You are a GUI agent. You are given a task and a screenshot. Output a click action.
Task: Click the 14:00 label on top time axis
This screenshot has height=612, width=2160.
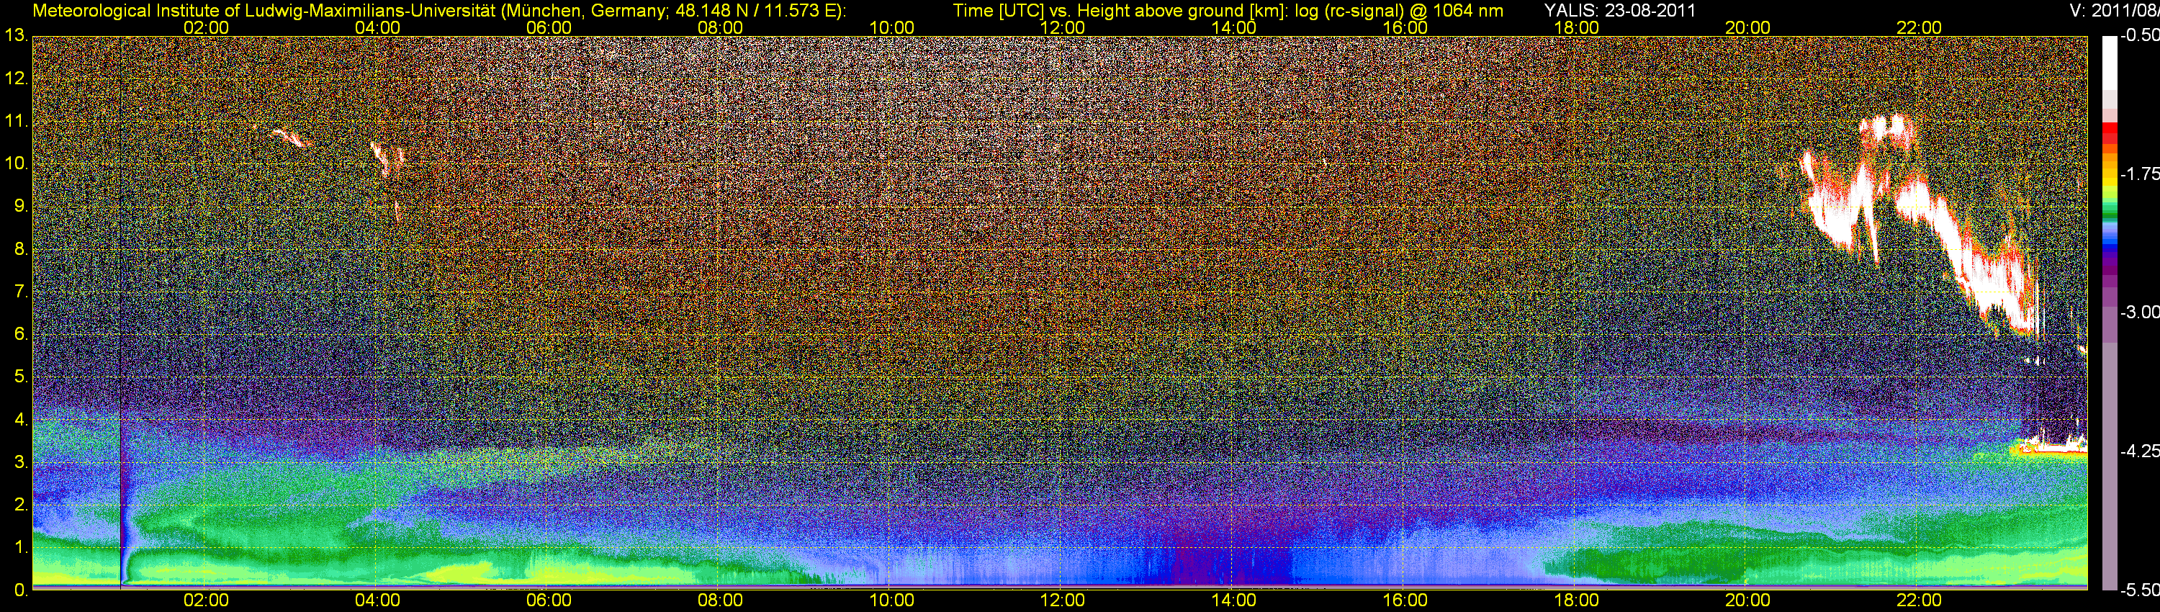pyautogui.click(x=1234, y=27)
